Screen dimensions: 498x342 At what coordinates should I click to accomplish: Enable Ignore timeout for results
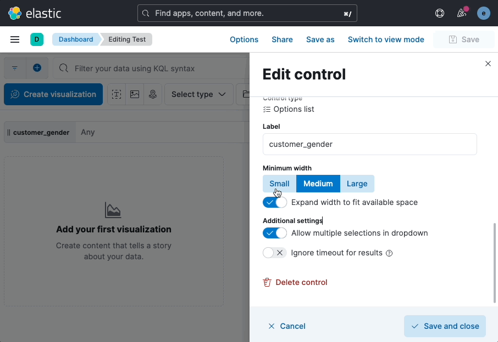[275, 253]
